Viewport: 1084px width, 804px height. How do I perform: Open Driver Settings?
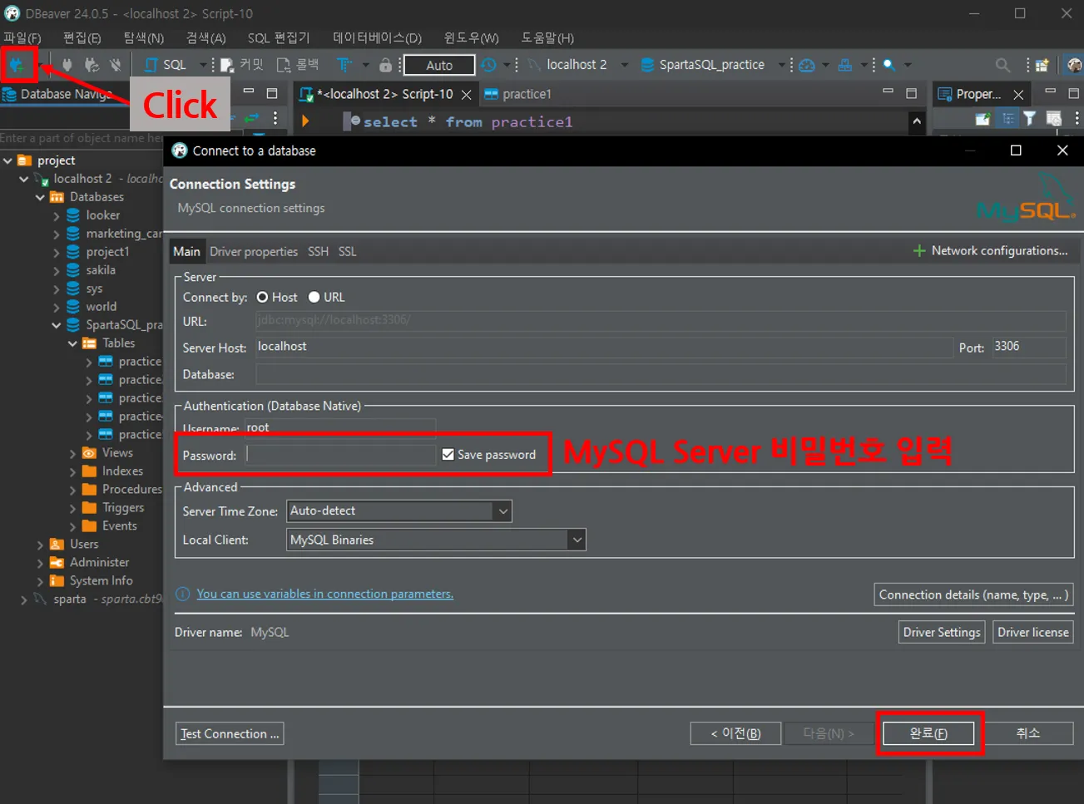[942, 633]
